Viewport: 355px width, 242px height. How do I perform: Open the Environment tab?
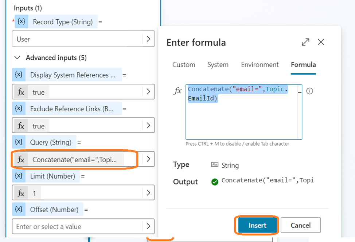tap(260, 65)
